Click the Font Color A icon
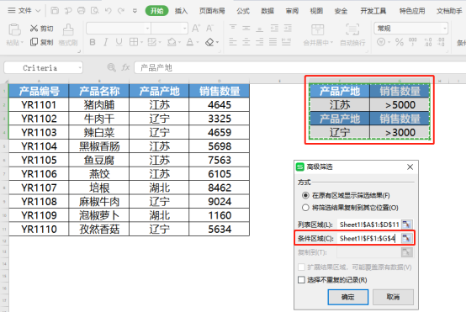The width and height of the screenshot is (466, 312). [x=190, y=42]
